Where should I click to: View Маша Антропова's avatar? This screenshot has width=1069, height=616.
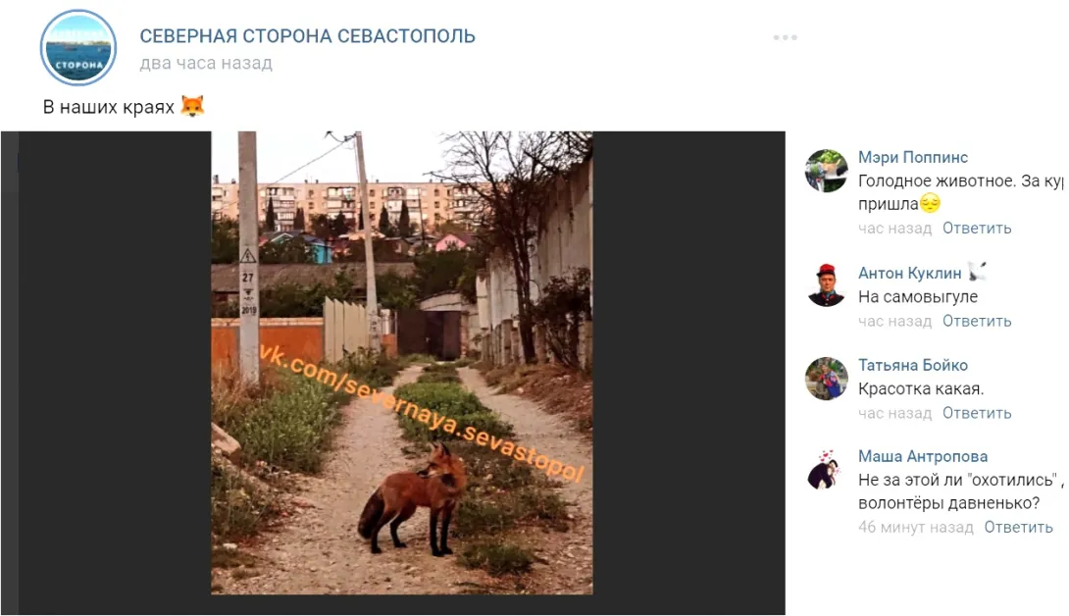(x=826, y=470)
